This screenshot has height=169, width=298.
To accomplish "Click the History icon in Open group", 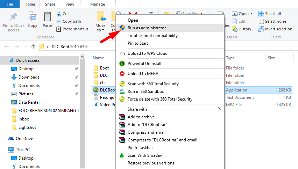I will pyautogui.click(x=235, y=29).
